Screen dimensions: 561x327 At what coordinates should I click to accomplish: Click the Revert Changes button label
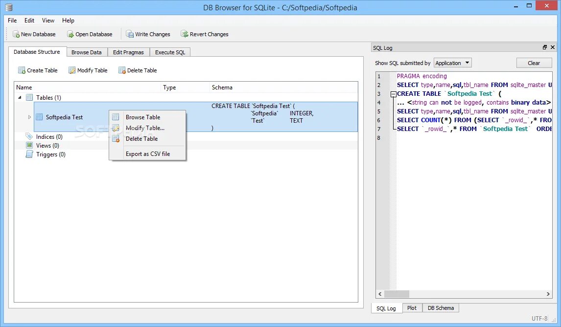(209, 34)
